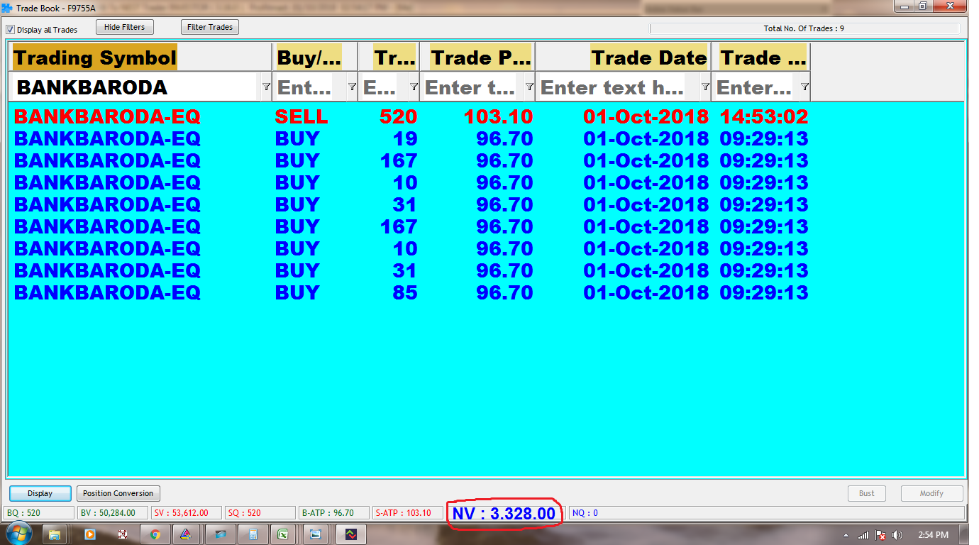This screenshot has width=979, height=545.
Task: Open filter dropdown for Trade Price column
Action: coord(529,87)
